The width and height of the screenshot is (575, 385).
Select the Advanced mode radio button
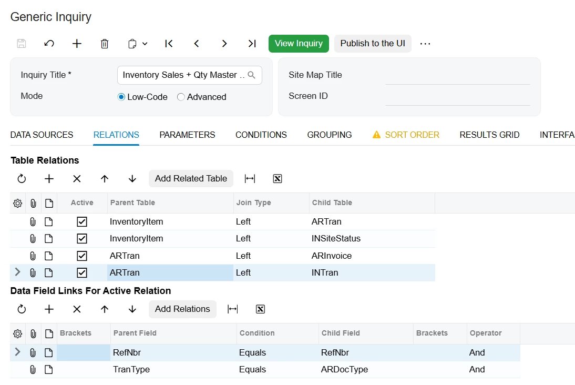[x=181, y=97]
